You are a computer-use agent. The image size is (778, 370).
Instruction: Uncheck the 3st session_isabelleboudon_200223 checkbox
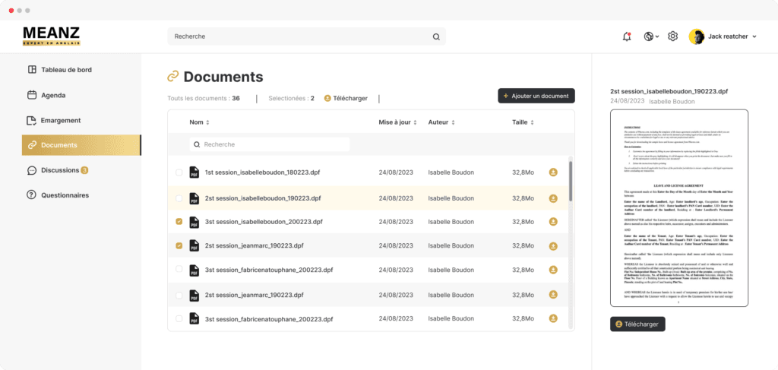click(x=179, y=222)
